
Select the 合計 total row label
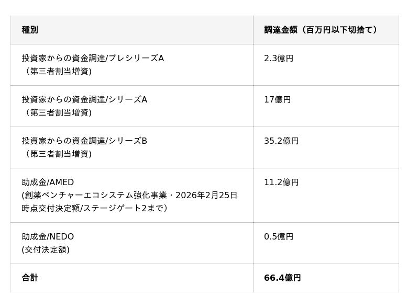click(30, 278)
